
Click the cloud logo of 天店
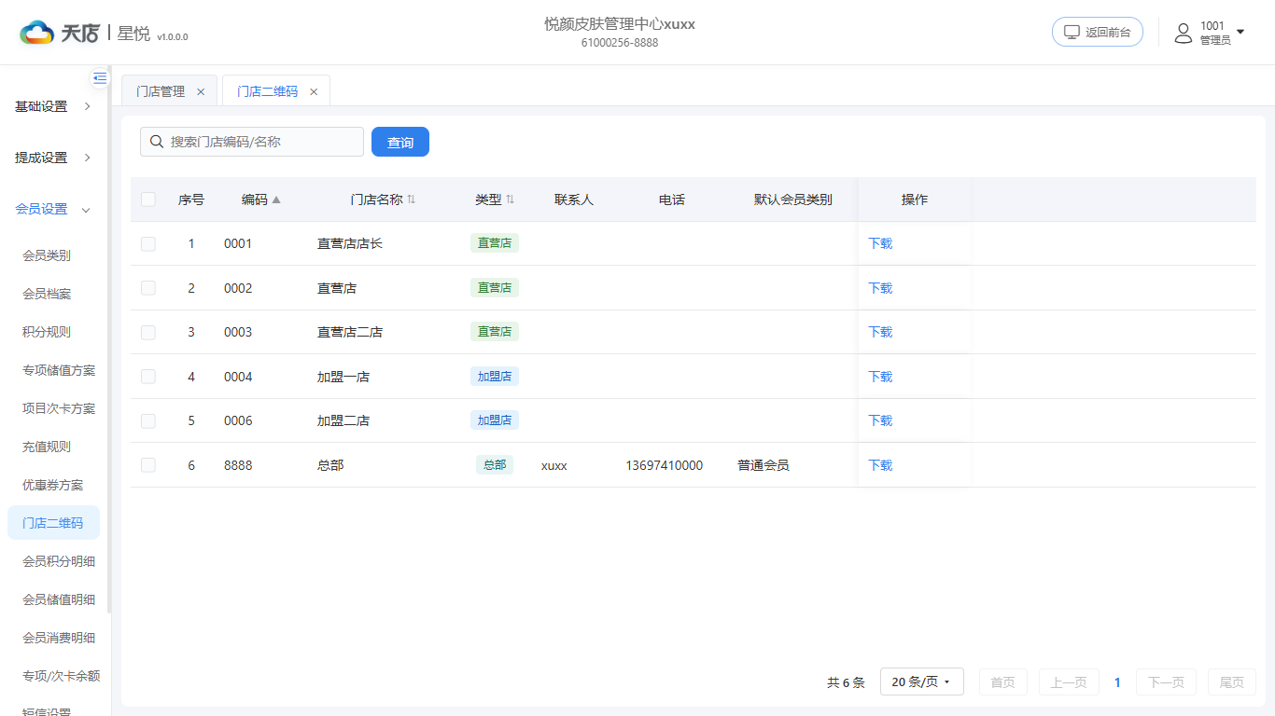tap(37, 33)
